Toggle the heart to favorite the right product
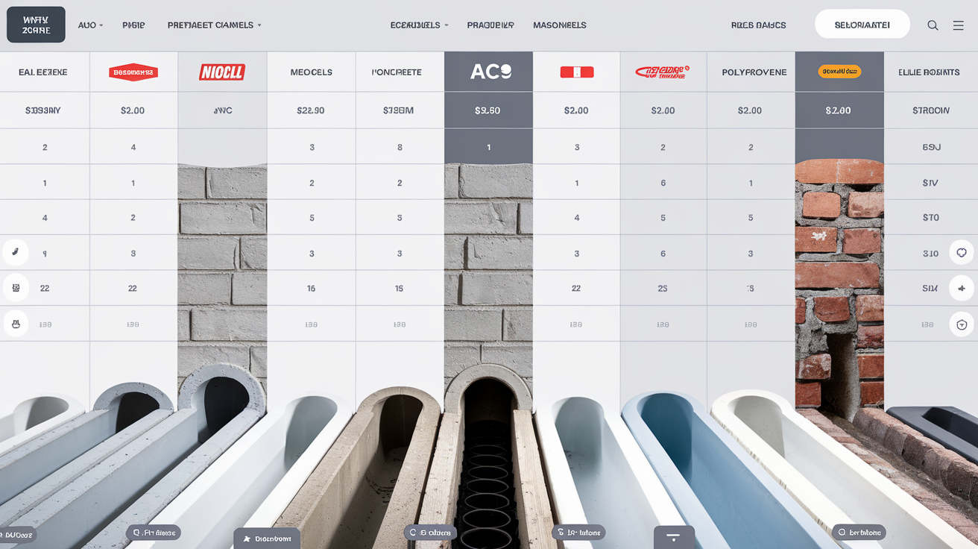The height and width of the screenshot is (549, 978). [961, 252]
